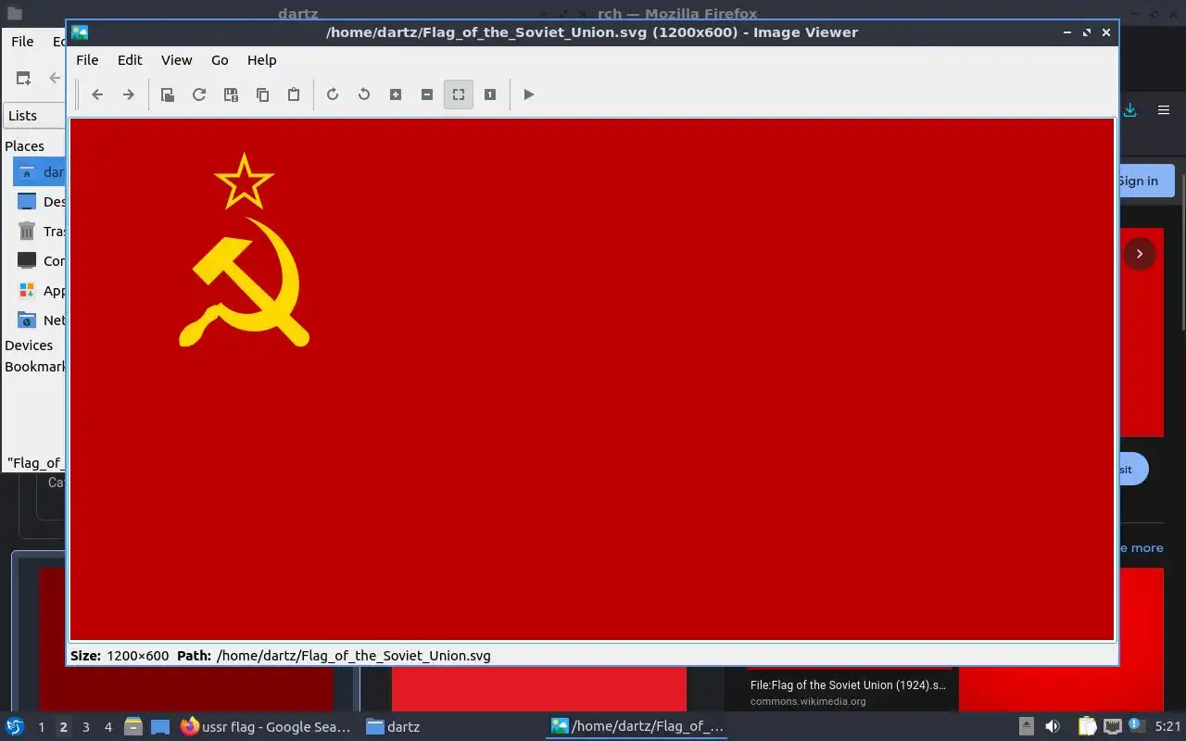The height and width of the screenshot is (741, 1186).
Task: Rotate image counterclockwise
Action: pyautogui.click(x=364, y=94)
